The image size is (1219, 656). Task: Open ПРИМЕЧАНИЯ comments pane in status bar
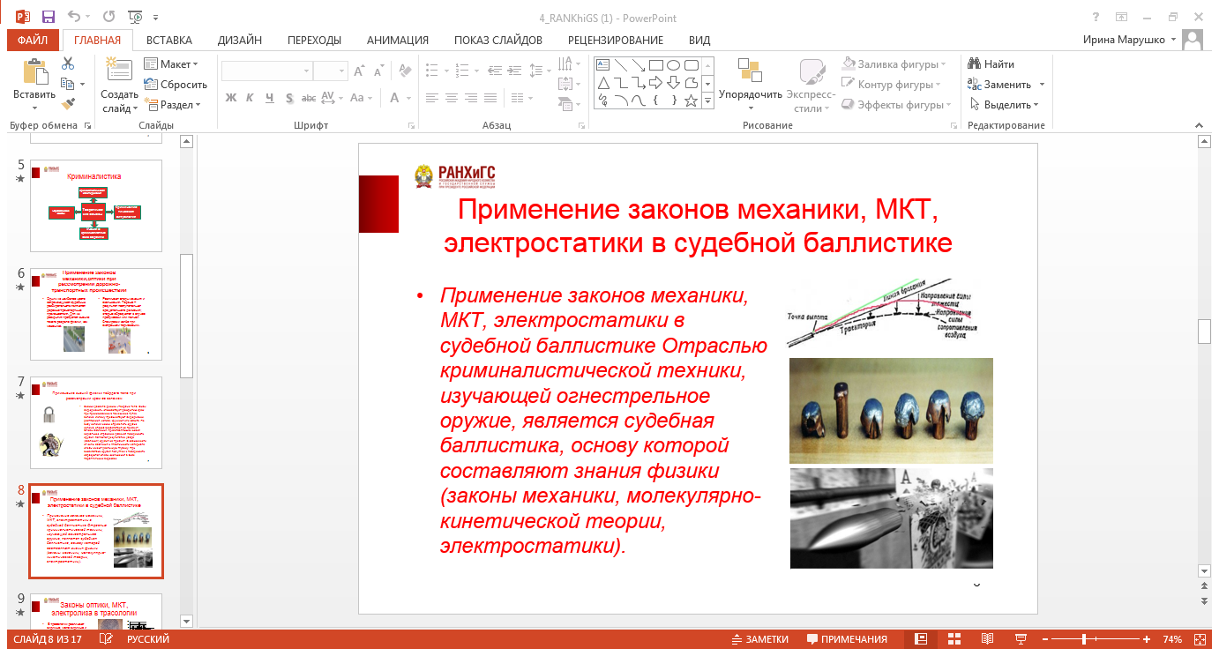point(847,639)
